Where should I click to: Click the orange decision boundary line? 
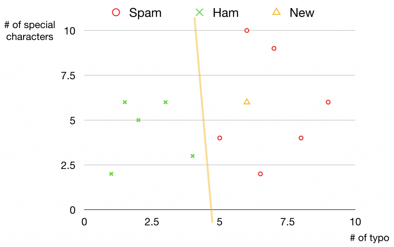coord(204,120)
